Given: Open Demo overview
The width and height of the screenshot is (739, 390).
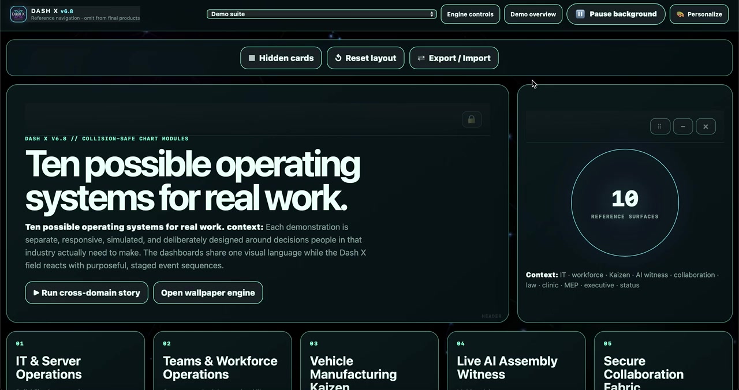Looking at the screenshot, I should 533,14.
